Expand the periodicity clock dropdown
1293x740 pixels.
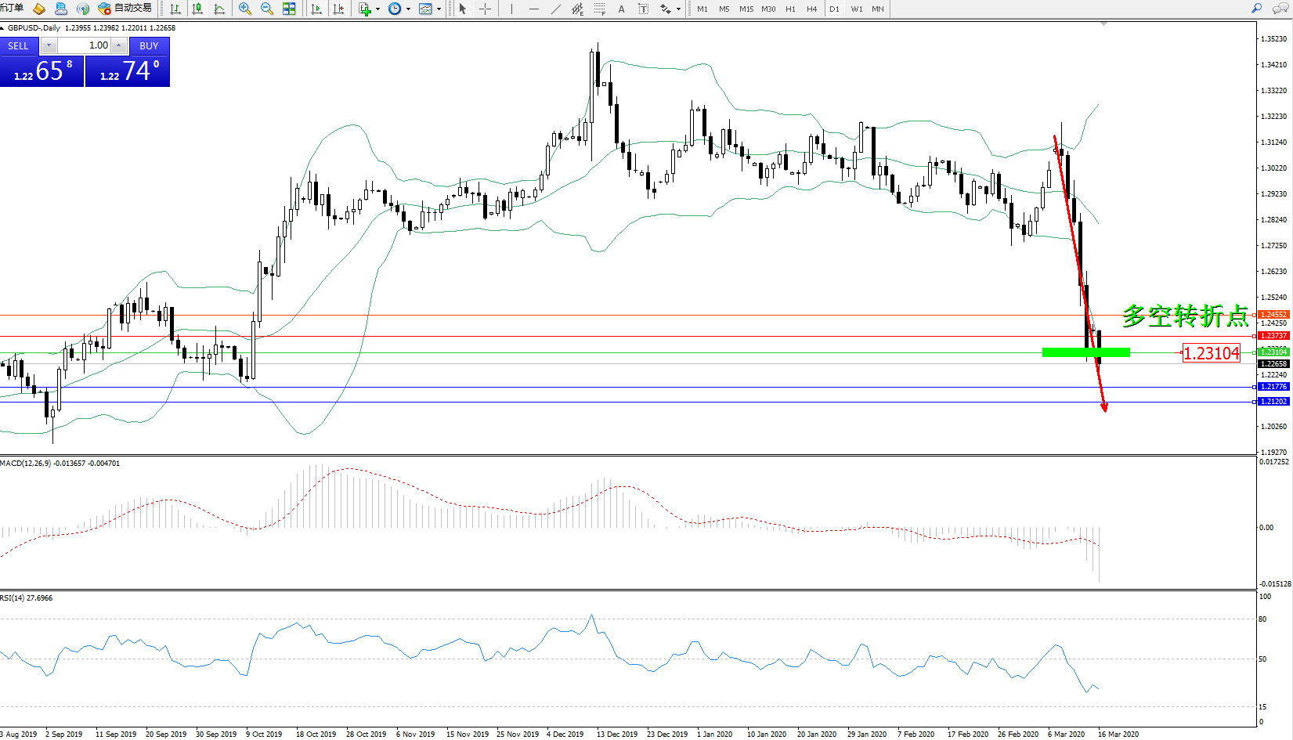coord(408,9)
